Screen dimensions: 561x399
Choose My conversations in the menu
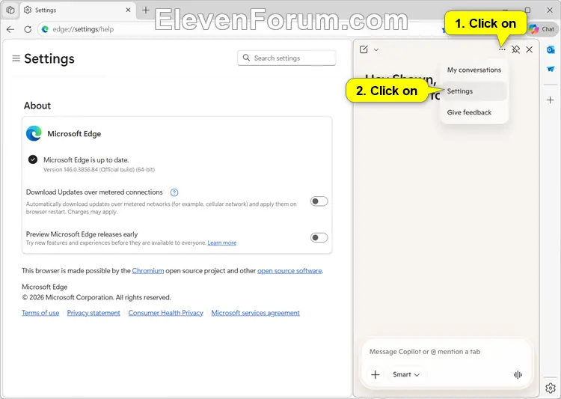coord(474,70)
